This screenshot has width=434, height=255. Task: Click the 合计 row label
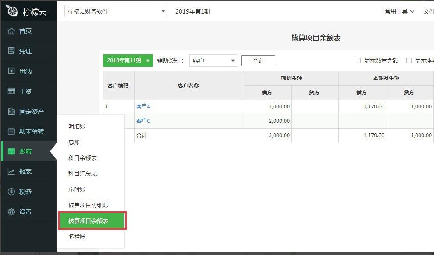click(142, 136)
